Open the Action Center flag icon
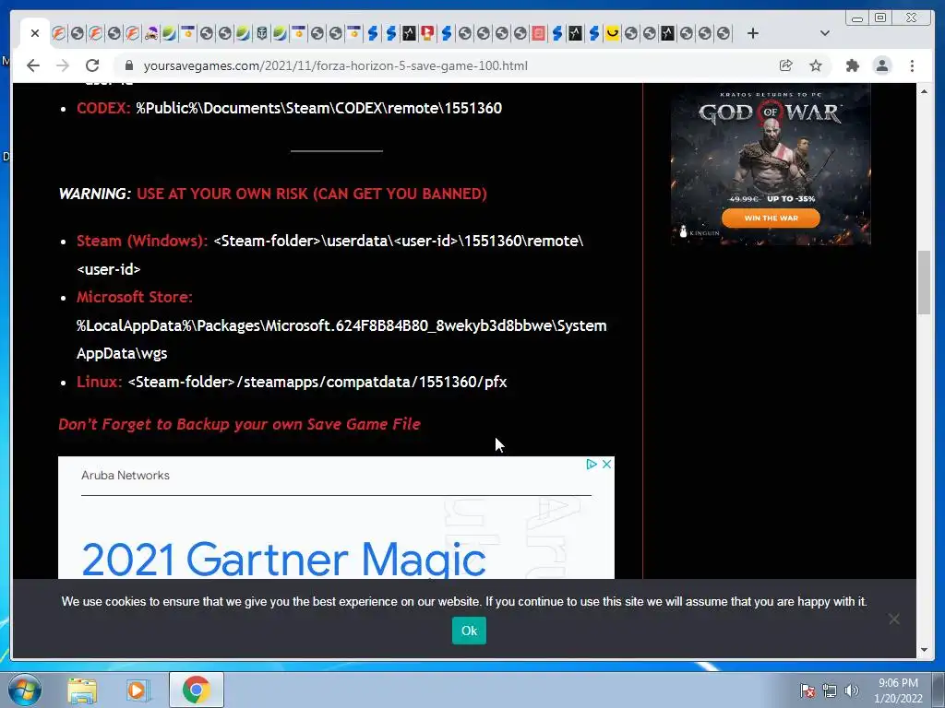945x708 pixels. [x=807, y=690]
